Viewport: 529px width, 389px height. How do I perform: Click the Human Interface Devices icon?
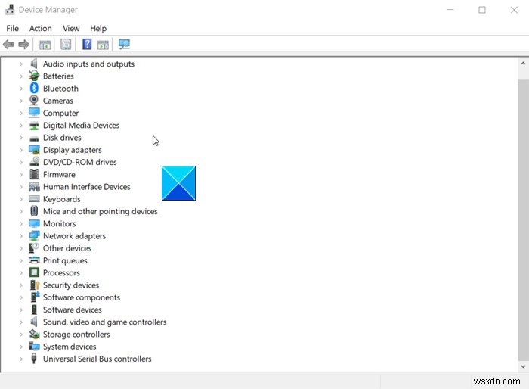pos(34,187)
